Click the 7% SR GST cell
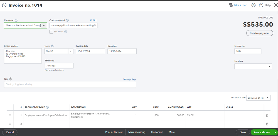The height and width of the screenshot is (136, 278). [x=205, y=115]
